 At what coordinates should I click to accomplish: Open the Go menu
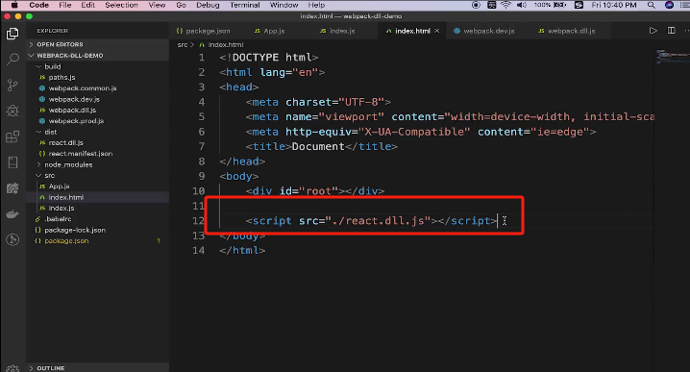(x=181, y=5)
